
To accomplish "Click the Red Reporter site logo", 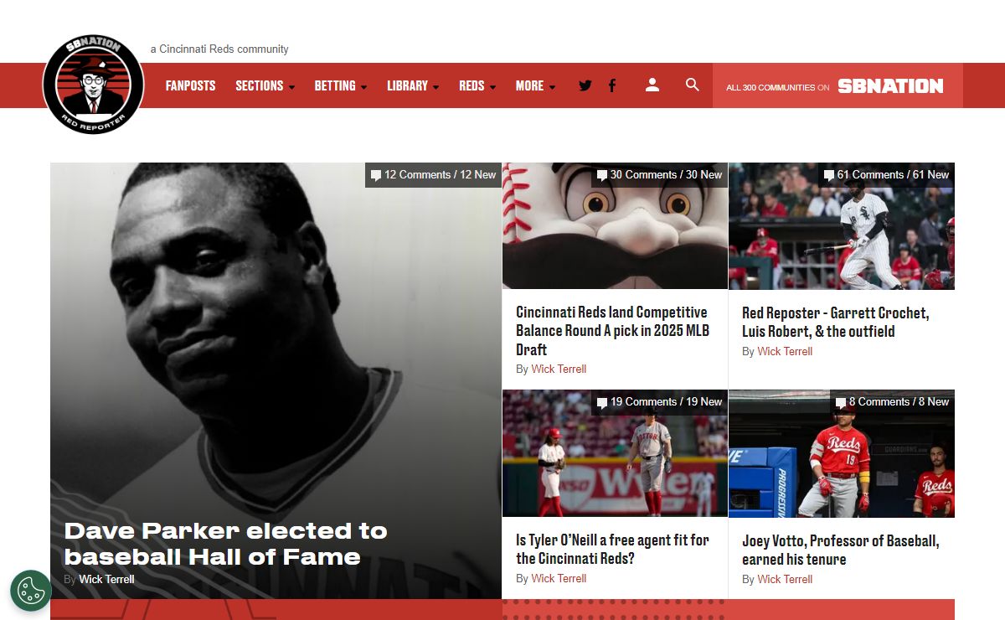I will pyautogui.click(x=93, y=85).
